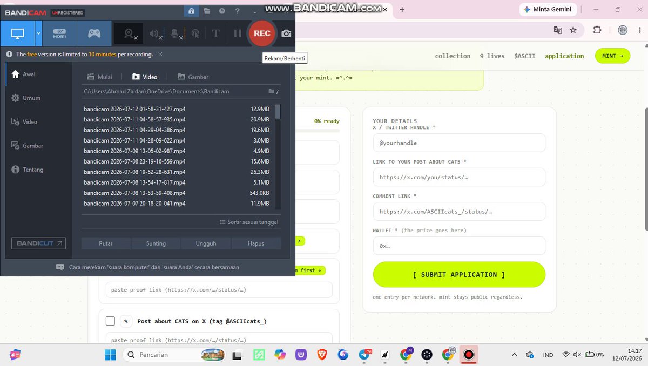Viewport: 648px width, 366px height.
Task: Switch to the Gambar tab at top
Action: pyautogui.click(x=193, y=77)
